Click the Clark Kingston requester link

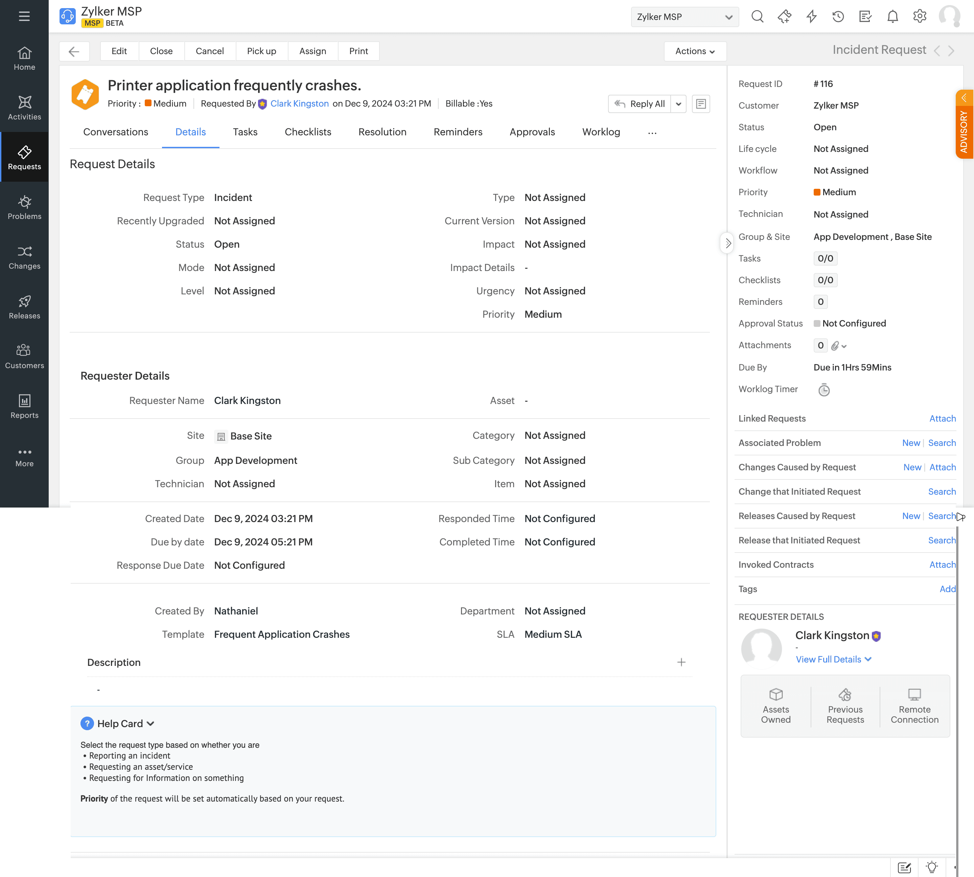click(299, 104)
